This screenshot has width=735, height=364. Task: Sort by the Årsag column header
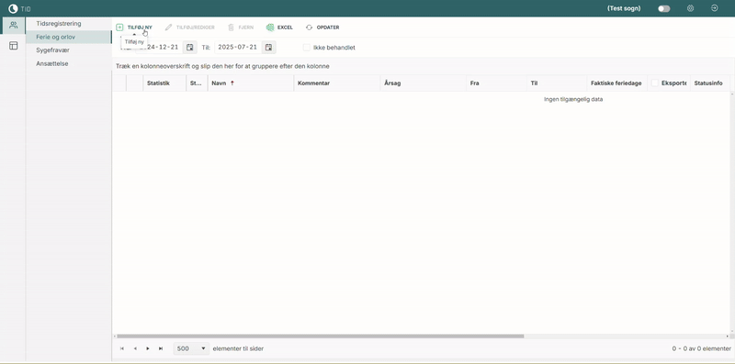coord(424,83)
